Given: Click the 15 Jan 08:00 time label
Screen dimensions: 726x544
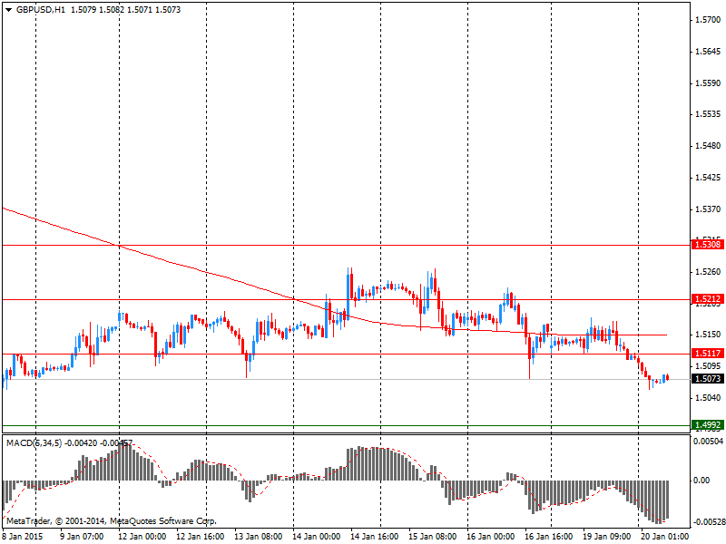Looking at the screenshot, I should coord(432,537).
